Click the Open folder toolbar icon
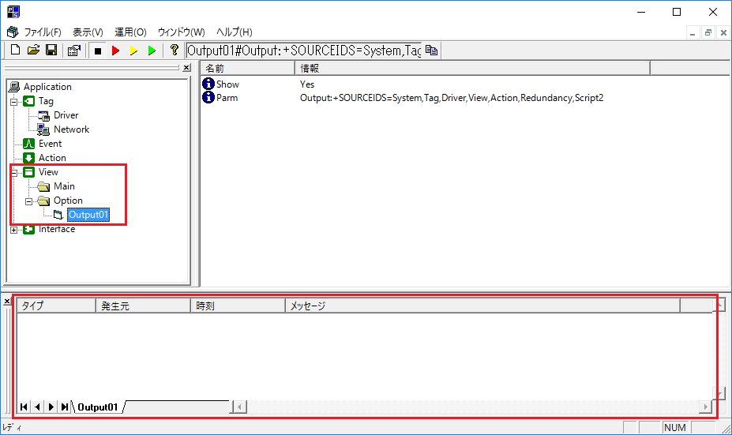This screenshot has width=732, height=435. (33, 51)
